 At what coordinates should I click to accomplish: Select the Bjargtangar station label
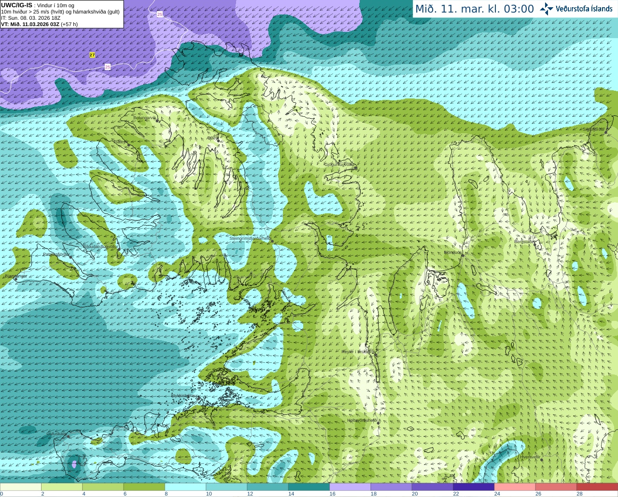16,276
